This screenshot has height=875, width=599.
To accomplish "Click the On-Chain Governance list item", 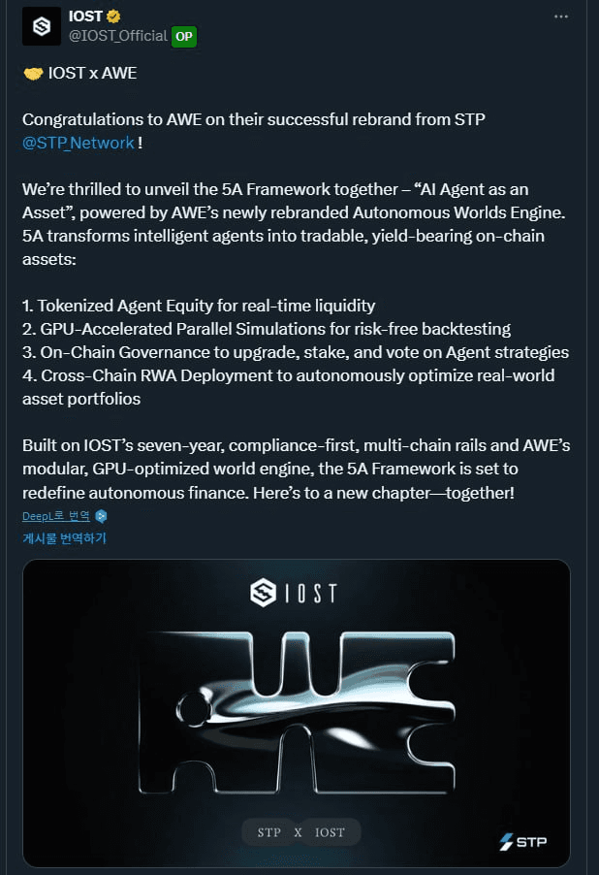I will [x=296, y=352].
